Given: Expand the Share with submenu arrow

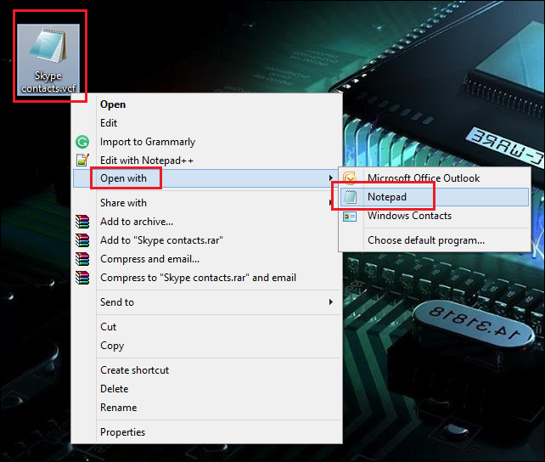Looking at the screenshot, I should pos(330,203).
